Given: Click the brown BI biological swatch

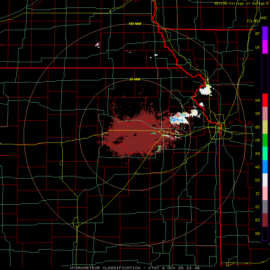Looking at the screenshot, I should [x=265, y=220].
